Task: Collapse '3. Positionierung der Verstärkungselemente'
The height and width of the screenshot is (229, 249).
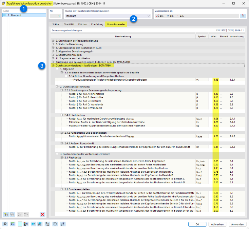Action: click(x=57, y=154)
